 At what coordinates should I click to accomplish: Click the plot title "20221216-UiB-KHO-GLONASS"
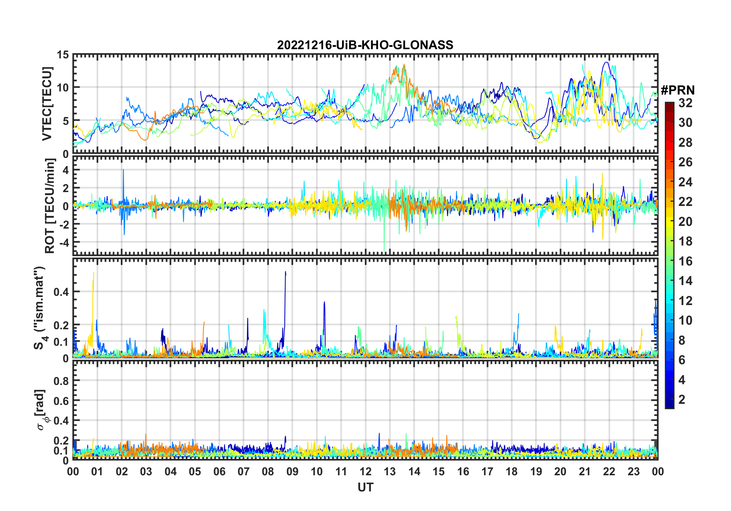click(x=365, y=45)
